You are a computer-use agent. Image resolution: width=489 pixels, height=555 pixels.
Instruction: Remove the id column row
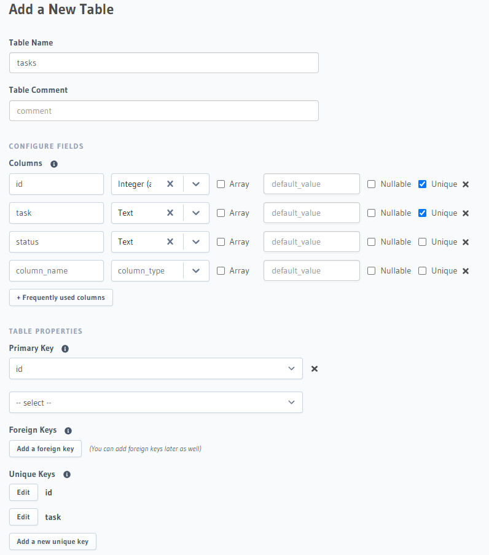click(x=466, y=184)
